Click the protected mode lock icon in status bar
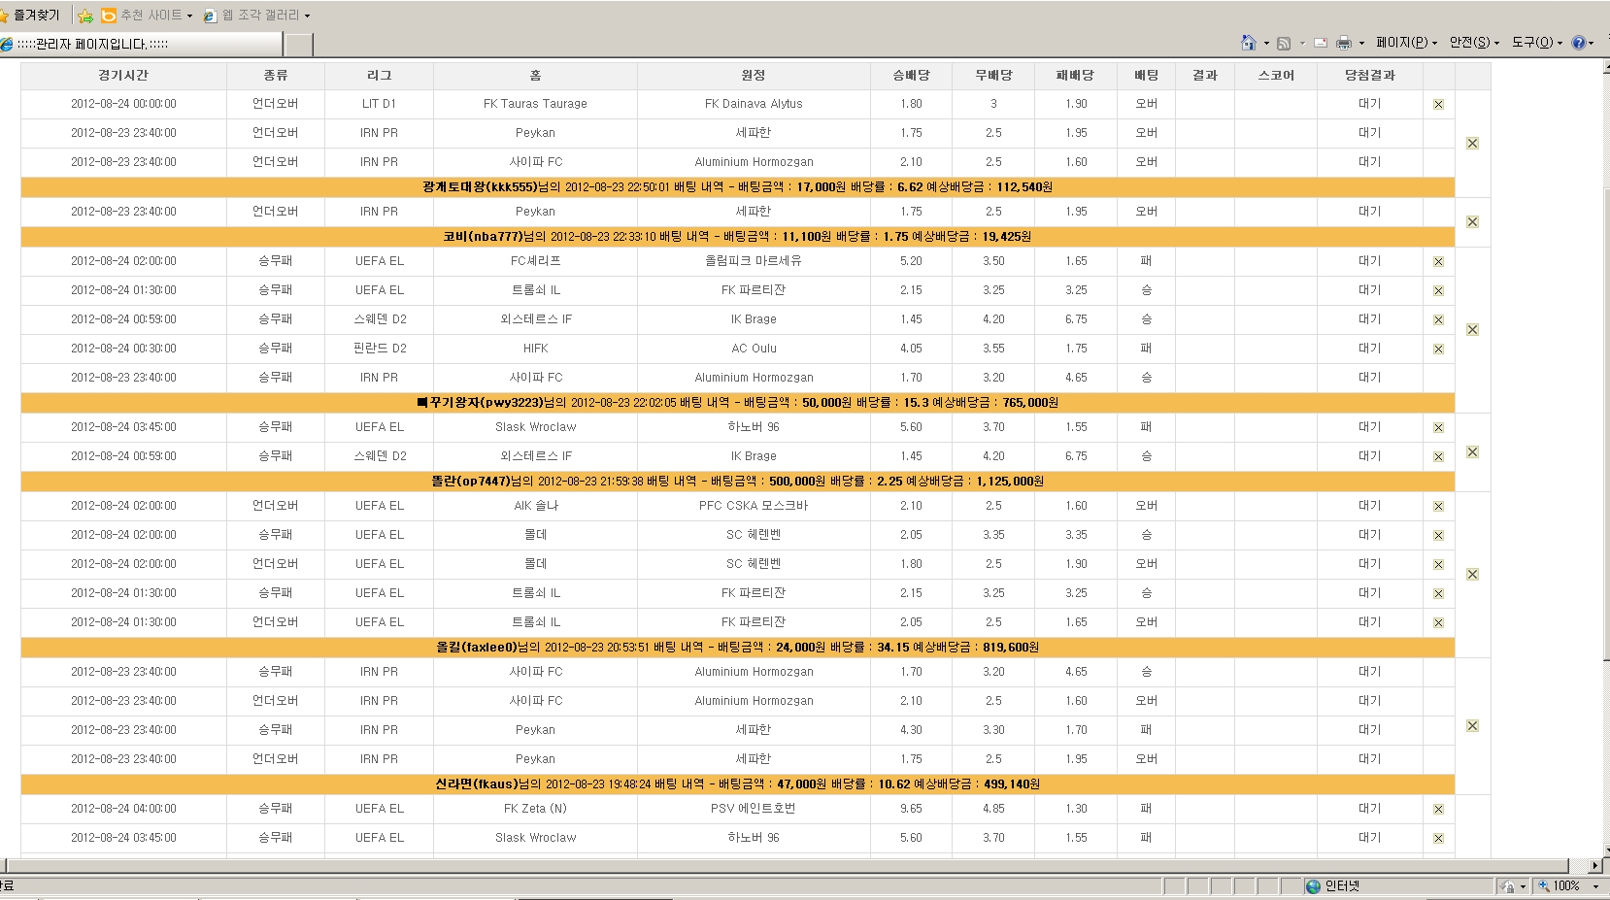 point(1508,886)
